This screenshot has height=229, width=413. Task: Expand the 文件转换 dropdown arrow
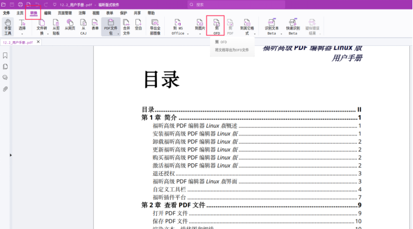(x=48, y=34)
